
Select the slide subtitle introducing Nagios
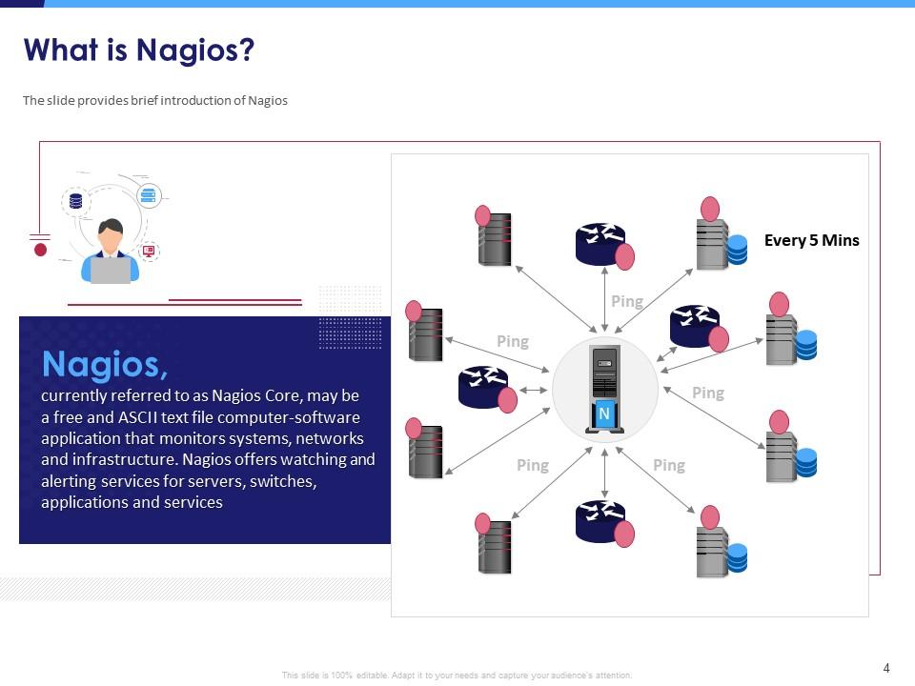click(x=155, y=100)
